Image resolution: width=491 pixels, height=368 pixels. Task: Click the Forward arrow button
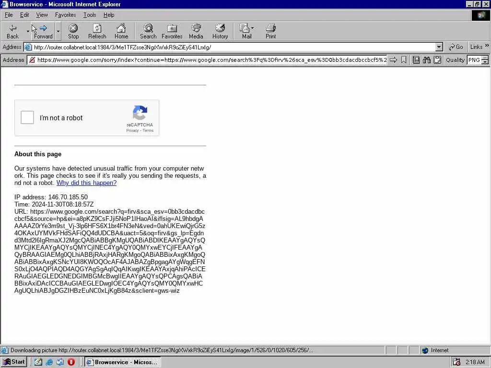pyautogui.click(x=43, y=31)
